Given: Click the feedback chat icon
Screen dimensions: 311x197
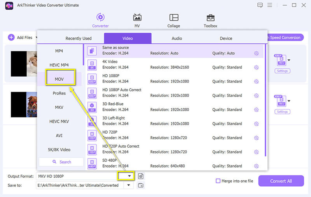Looking at the screenshot, I should 260,5.
